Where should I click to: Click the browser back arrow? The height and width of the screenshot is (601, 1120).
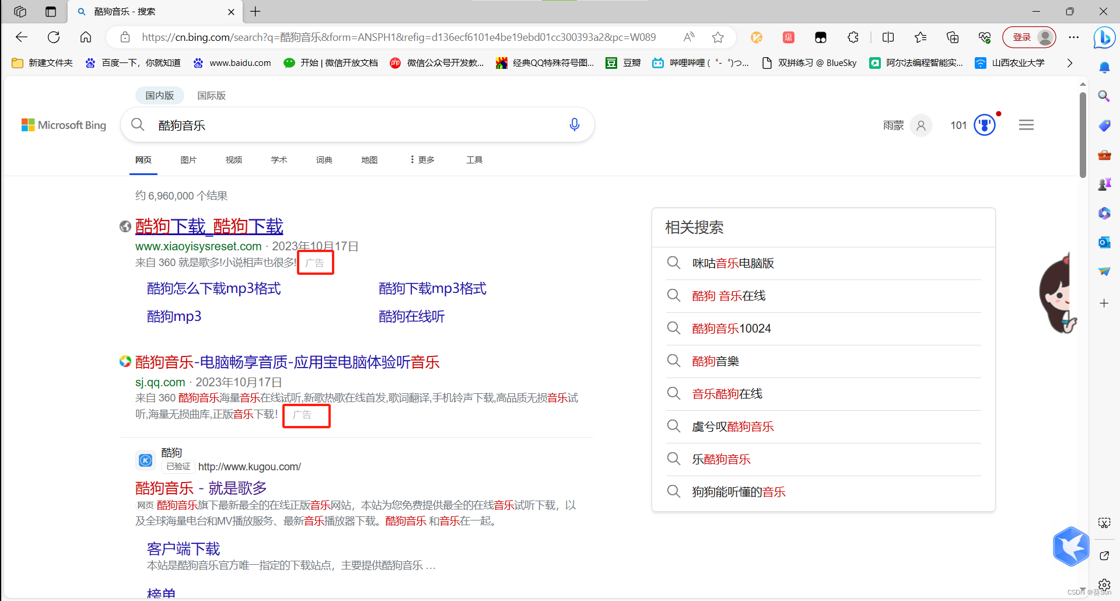(22, 37)
